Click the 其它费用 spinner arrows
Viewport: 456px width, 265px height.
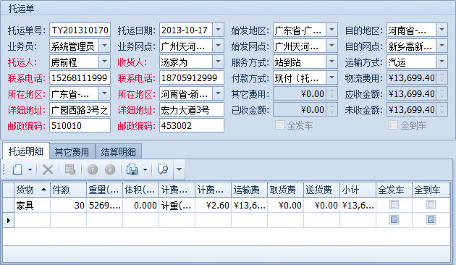coord(332,93)
